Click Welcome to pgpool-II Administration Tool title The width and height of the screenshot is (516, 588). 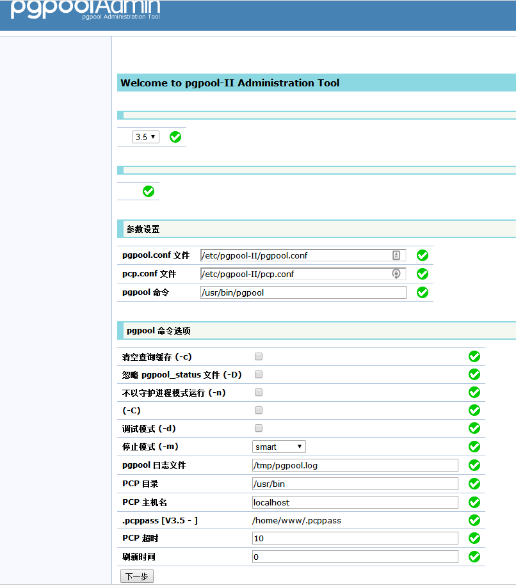point(230,83)
